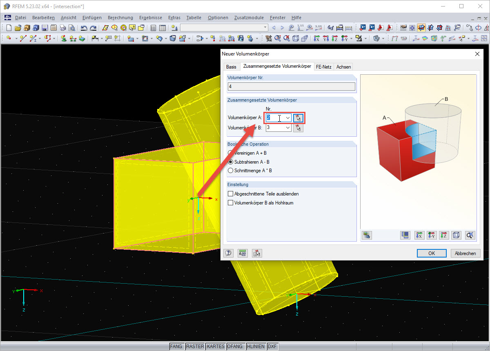Image resolution: width=490 pixels, height=351 pixels.
Task: Select the Schnittmenge A * B option
Action: coord(250,171)
